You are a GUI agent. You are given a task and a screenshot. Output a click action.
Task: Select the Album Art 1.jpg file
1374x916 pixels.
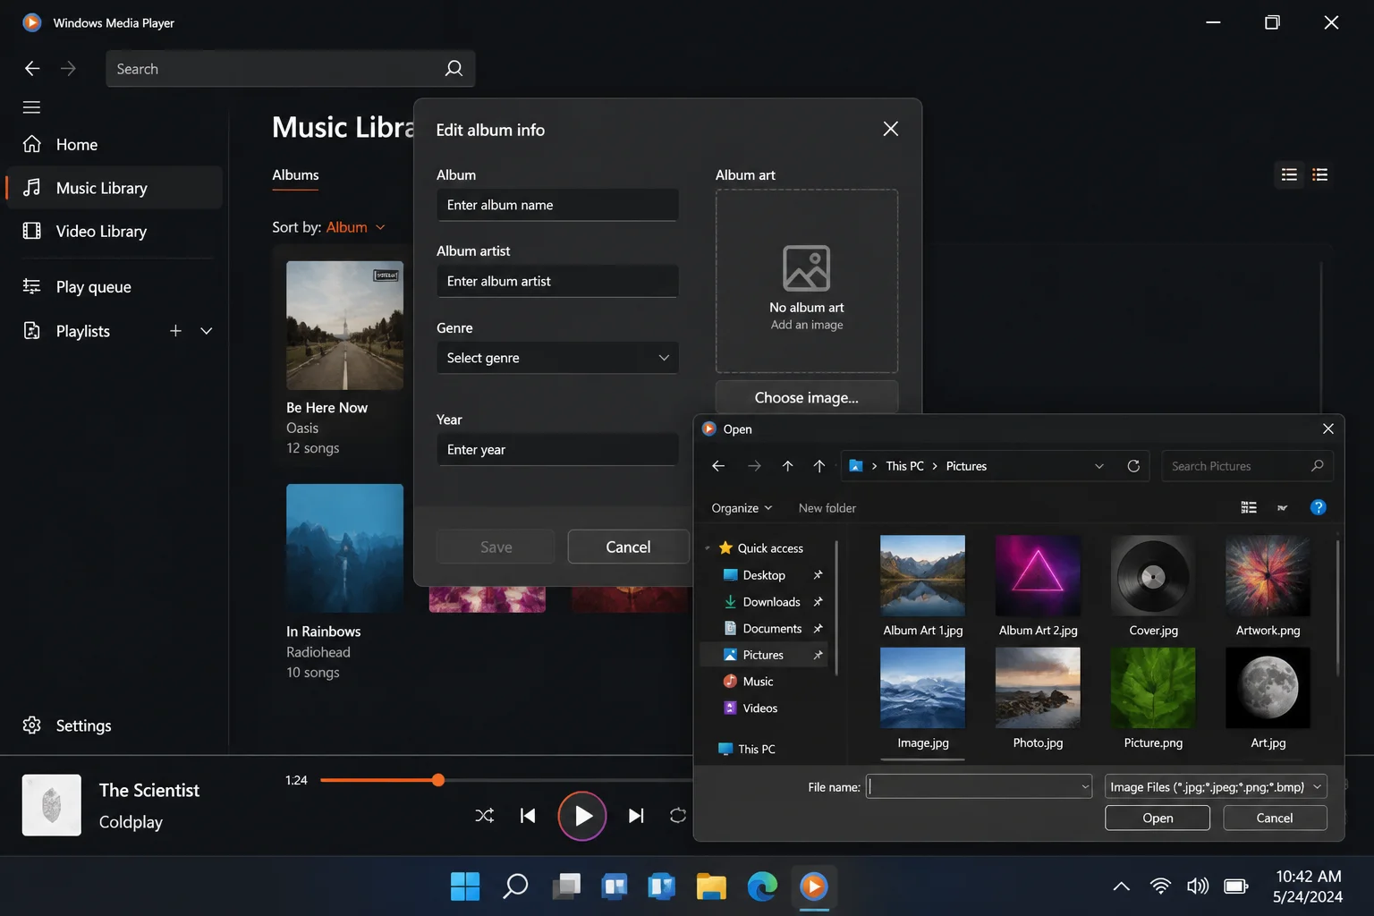click(x=923, y=587)
